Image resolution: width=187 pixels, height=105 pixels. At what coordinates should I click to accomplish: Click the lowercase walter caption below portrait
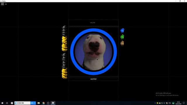click(x=93, y=79)
